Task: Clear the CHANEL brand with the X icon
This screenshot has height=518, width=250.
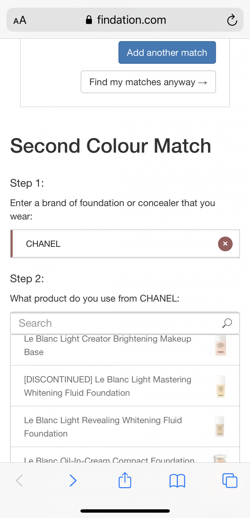Action: coord(225,244)
